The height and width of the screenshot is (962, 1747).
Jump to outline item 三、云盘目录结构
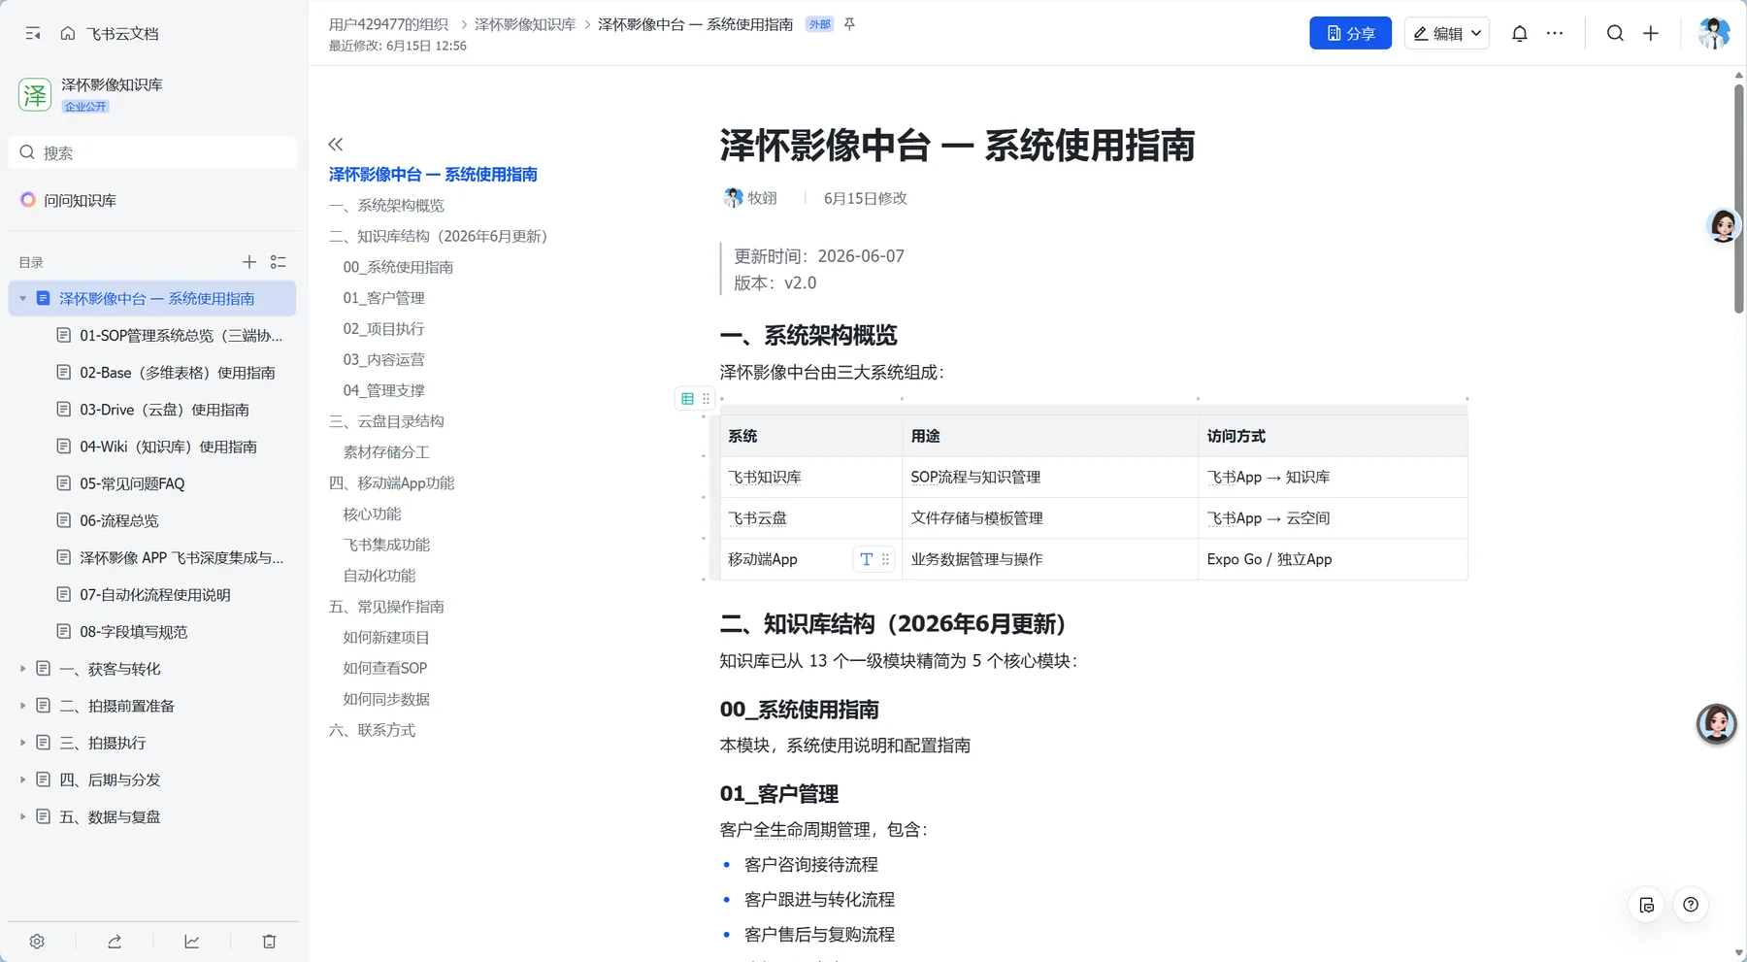click(x=386, y=421)
